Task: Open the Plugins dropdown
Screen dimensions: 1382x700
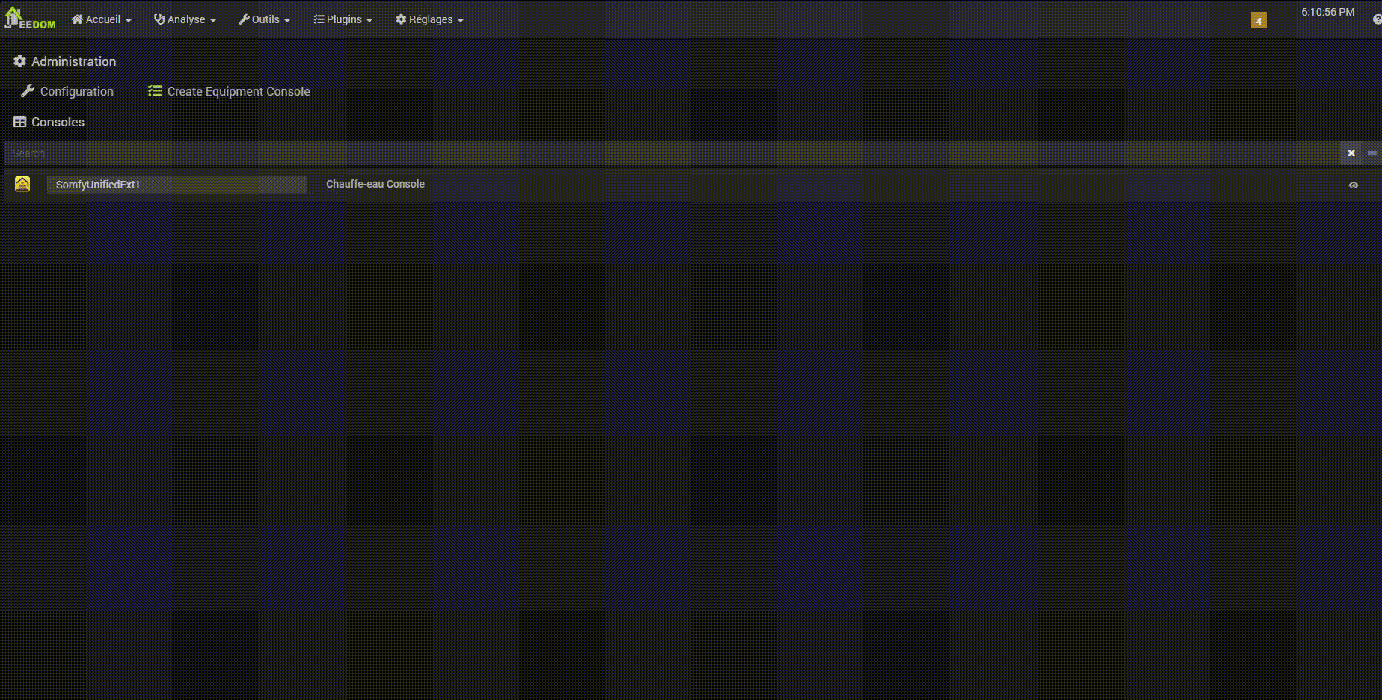Action: 343,19
